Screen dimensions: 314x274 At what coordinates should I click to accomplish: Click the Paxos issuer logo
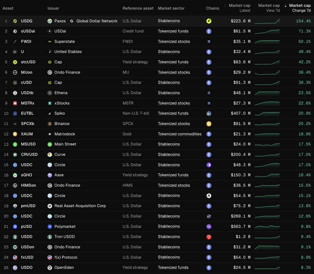50,21
